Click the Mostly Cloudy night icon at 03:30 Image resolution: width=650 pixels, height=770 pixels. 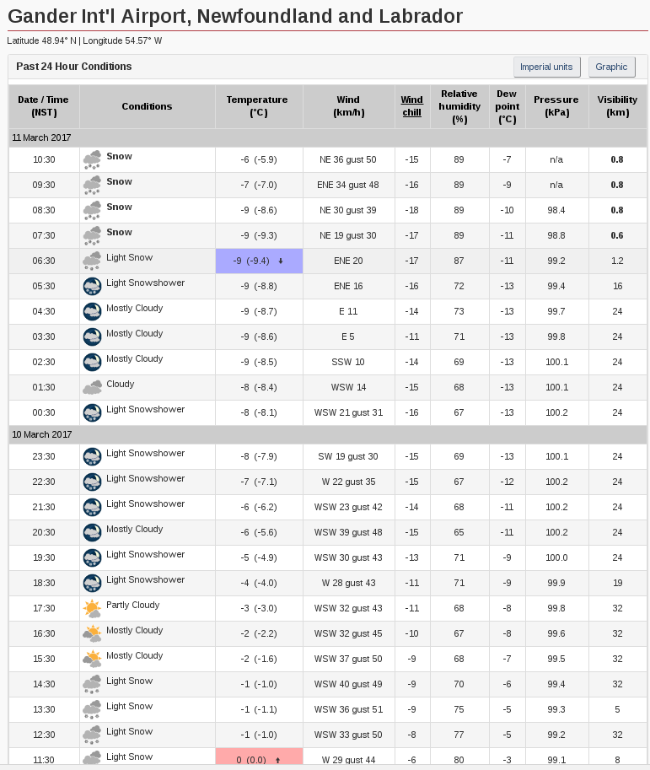pyautogui.click(x=92, y=337)
